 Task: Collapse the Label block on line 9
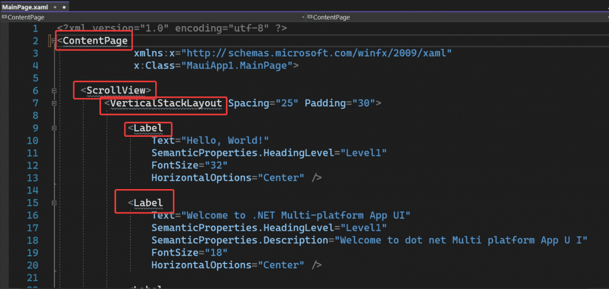(54, 128)
